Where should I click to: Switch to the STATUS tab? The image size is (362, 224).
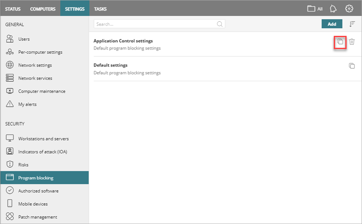[x=13, y=9]
